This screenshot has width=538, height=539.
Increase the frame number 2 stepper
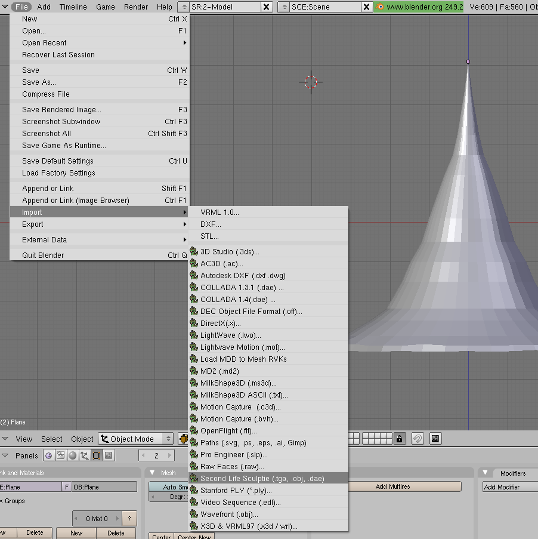(x=169, y=455)
